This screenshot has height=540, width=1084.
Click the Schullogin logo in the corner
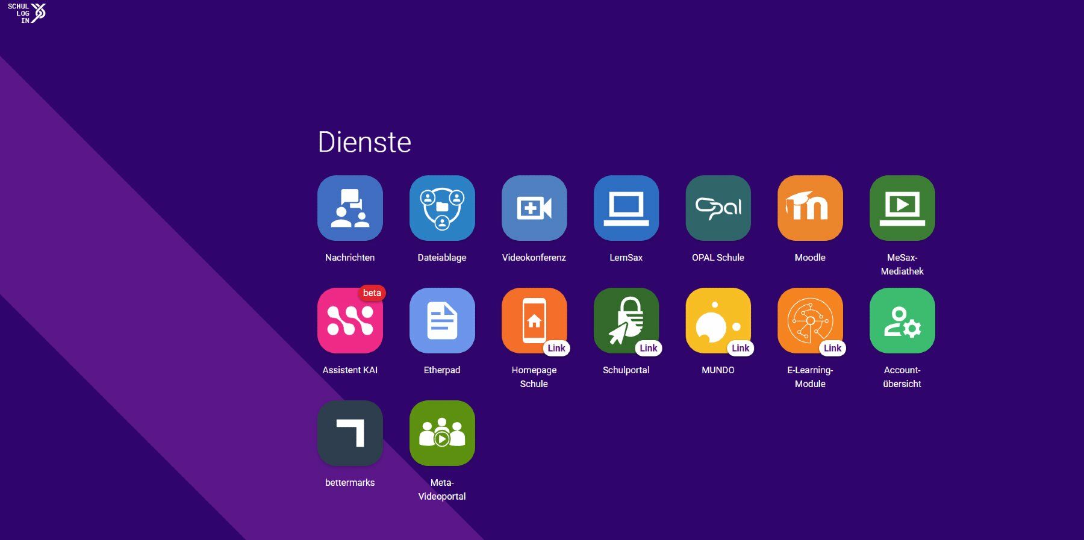pos(26,13)
